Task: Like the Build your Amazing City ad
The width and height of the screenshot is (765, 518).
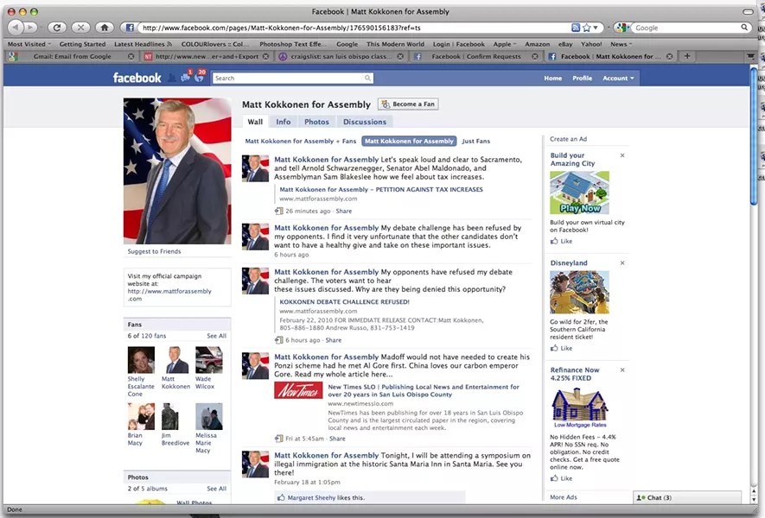Action: pos(562,241)
